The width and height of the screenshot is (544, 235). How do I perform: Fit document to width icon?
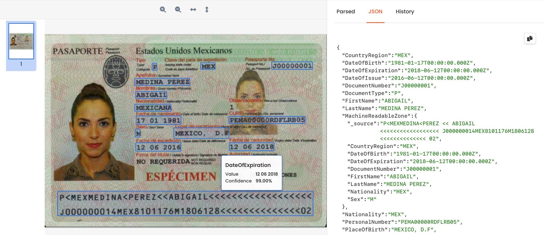coord(193,10)
